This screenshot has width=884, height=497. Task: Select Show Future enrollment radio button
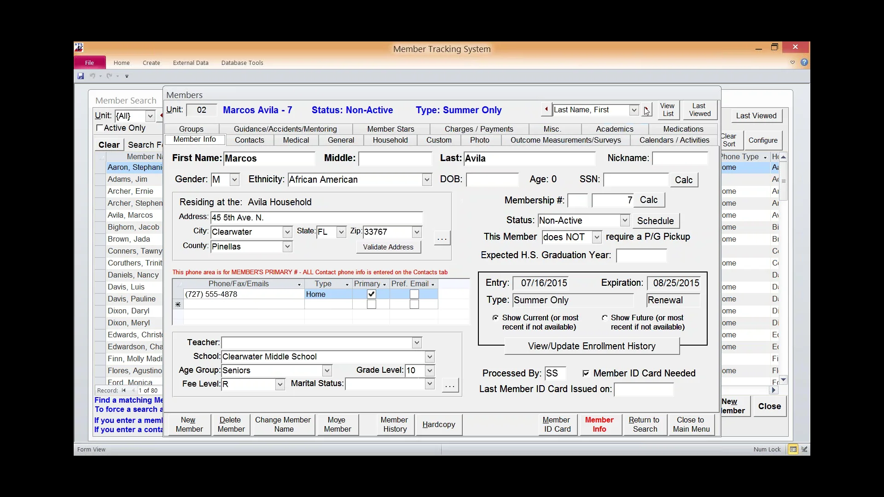(605, 318)
